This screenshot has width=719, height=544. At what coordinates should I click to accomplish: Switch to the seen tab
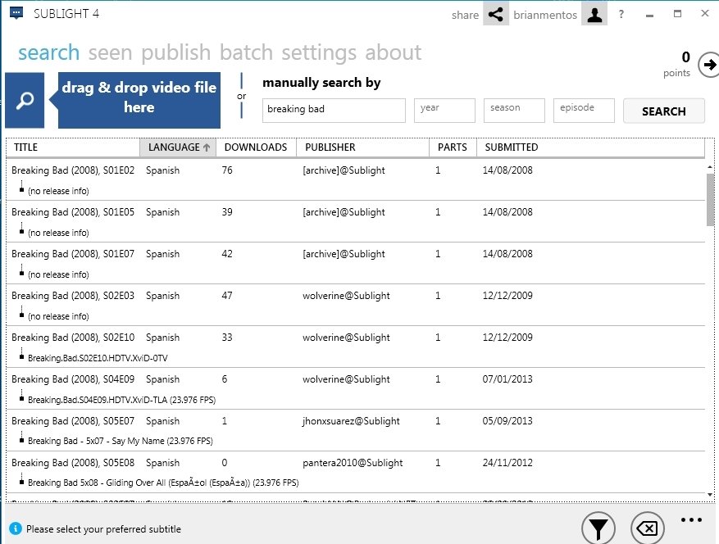click(x=110, y=52)
